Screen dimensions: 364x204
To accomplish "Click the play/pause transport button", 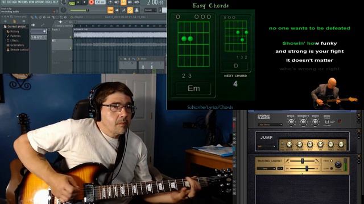I will point(78,2).
